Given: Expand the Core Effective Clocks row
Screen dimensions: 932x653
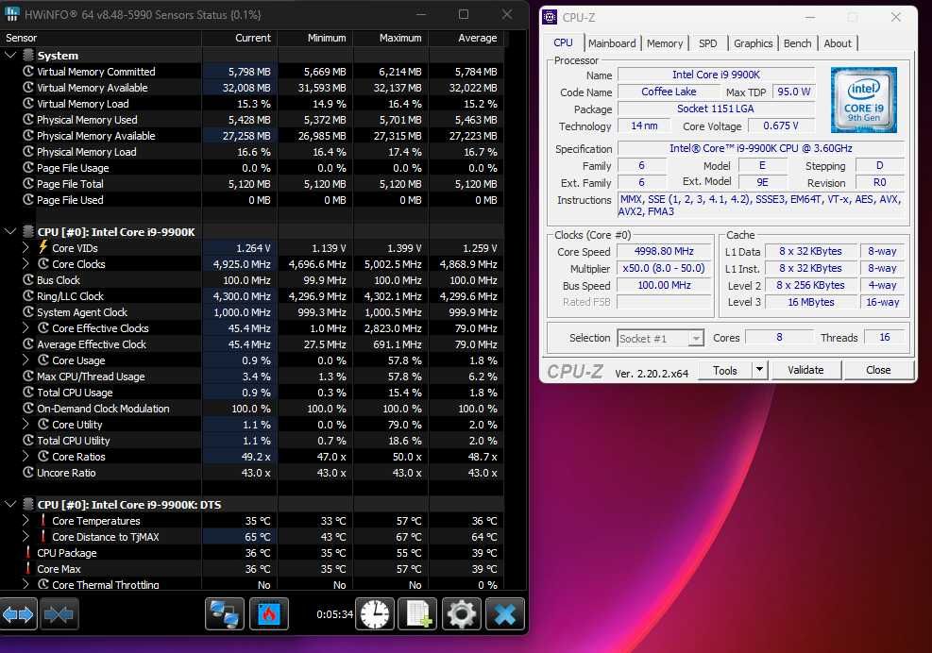Looking at the screenshot, I should tap(25, 327).
